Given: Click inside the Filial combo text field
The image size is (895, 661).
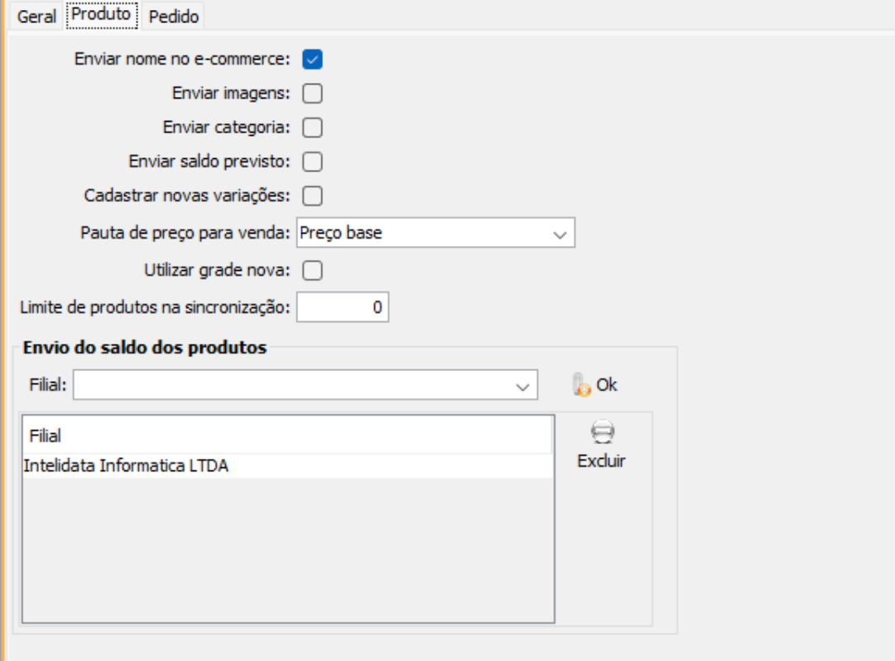Looking at the screenshot, I should [x=290, y=385].
